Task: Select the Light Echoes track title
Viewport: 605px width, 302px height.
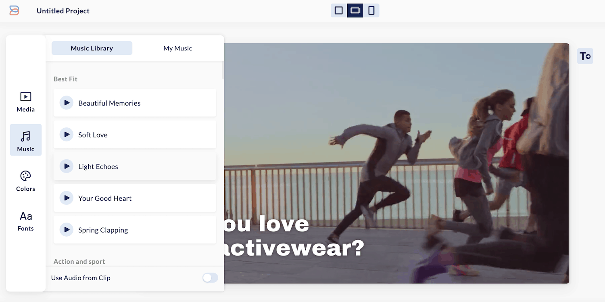Action: [x=98, y=167]
